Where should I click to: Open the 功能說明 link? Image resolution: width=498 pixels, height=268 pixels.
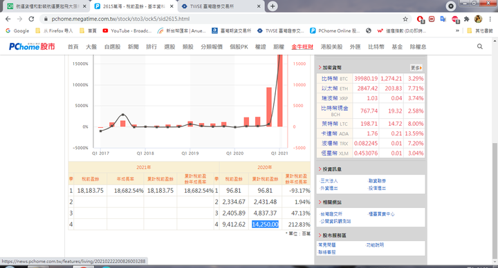(x=375, y=245)
